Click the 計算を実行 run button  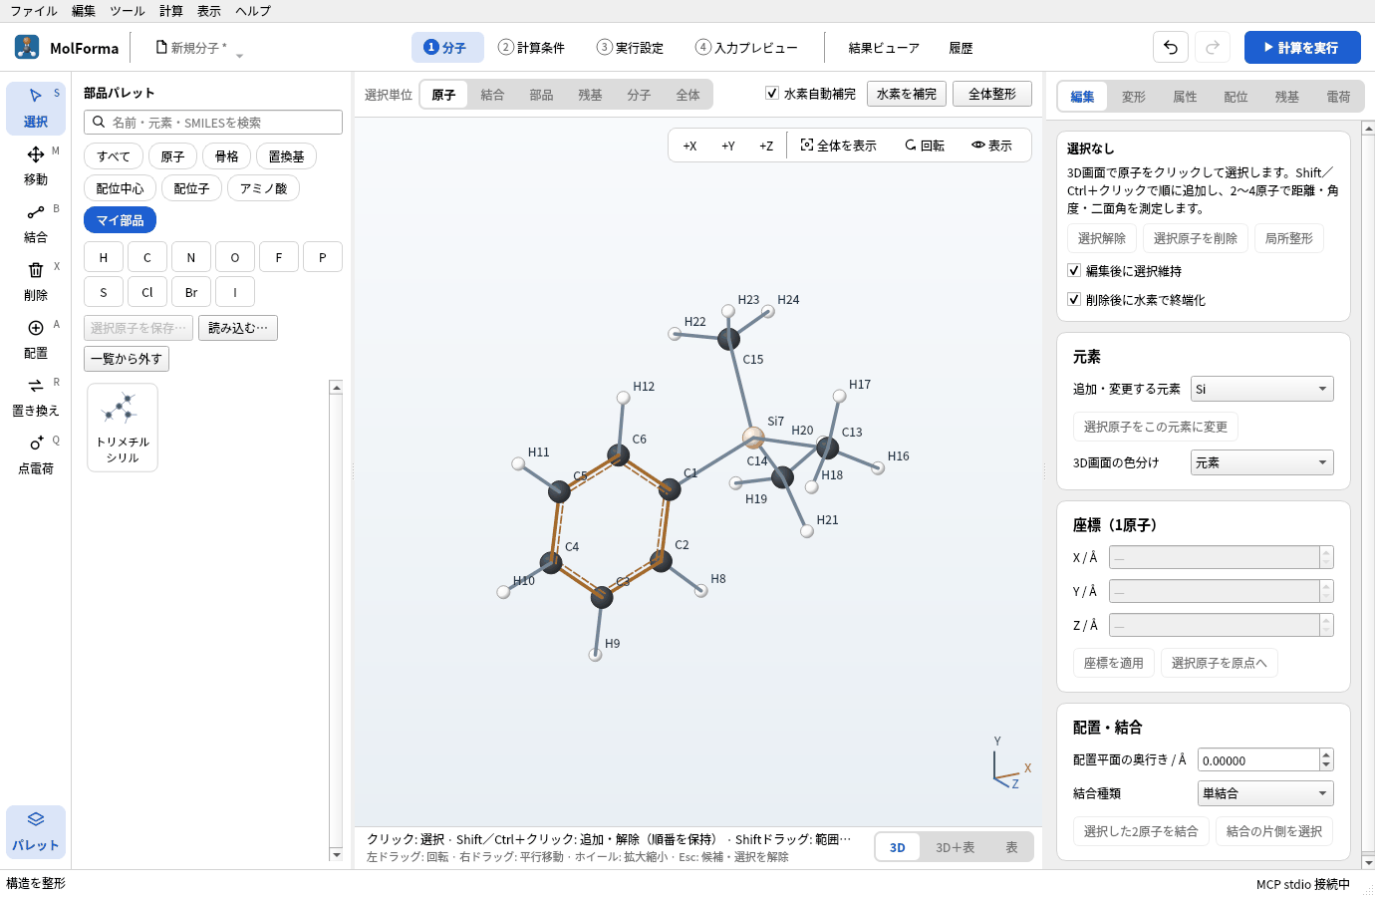pos(1302,47)
